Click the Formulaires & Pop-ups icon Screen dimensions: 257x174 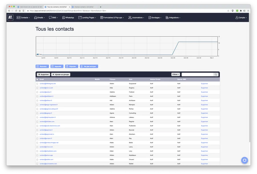coord(102,17)
